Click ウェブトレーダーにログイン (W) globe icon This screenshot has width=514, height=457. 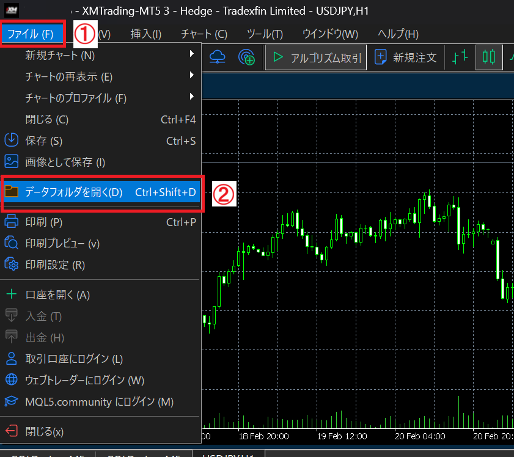point(12,380)
